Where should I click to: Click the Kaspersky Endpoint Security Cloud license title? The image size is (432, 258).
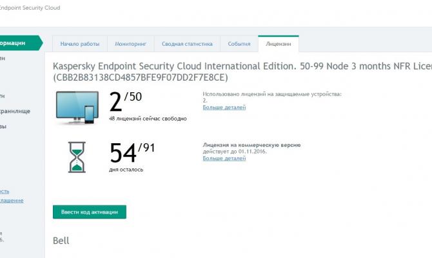(x=242, y=66)
